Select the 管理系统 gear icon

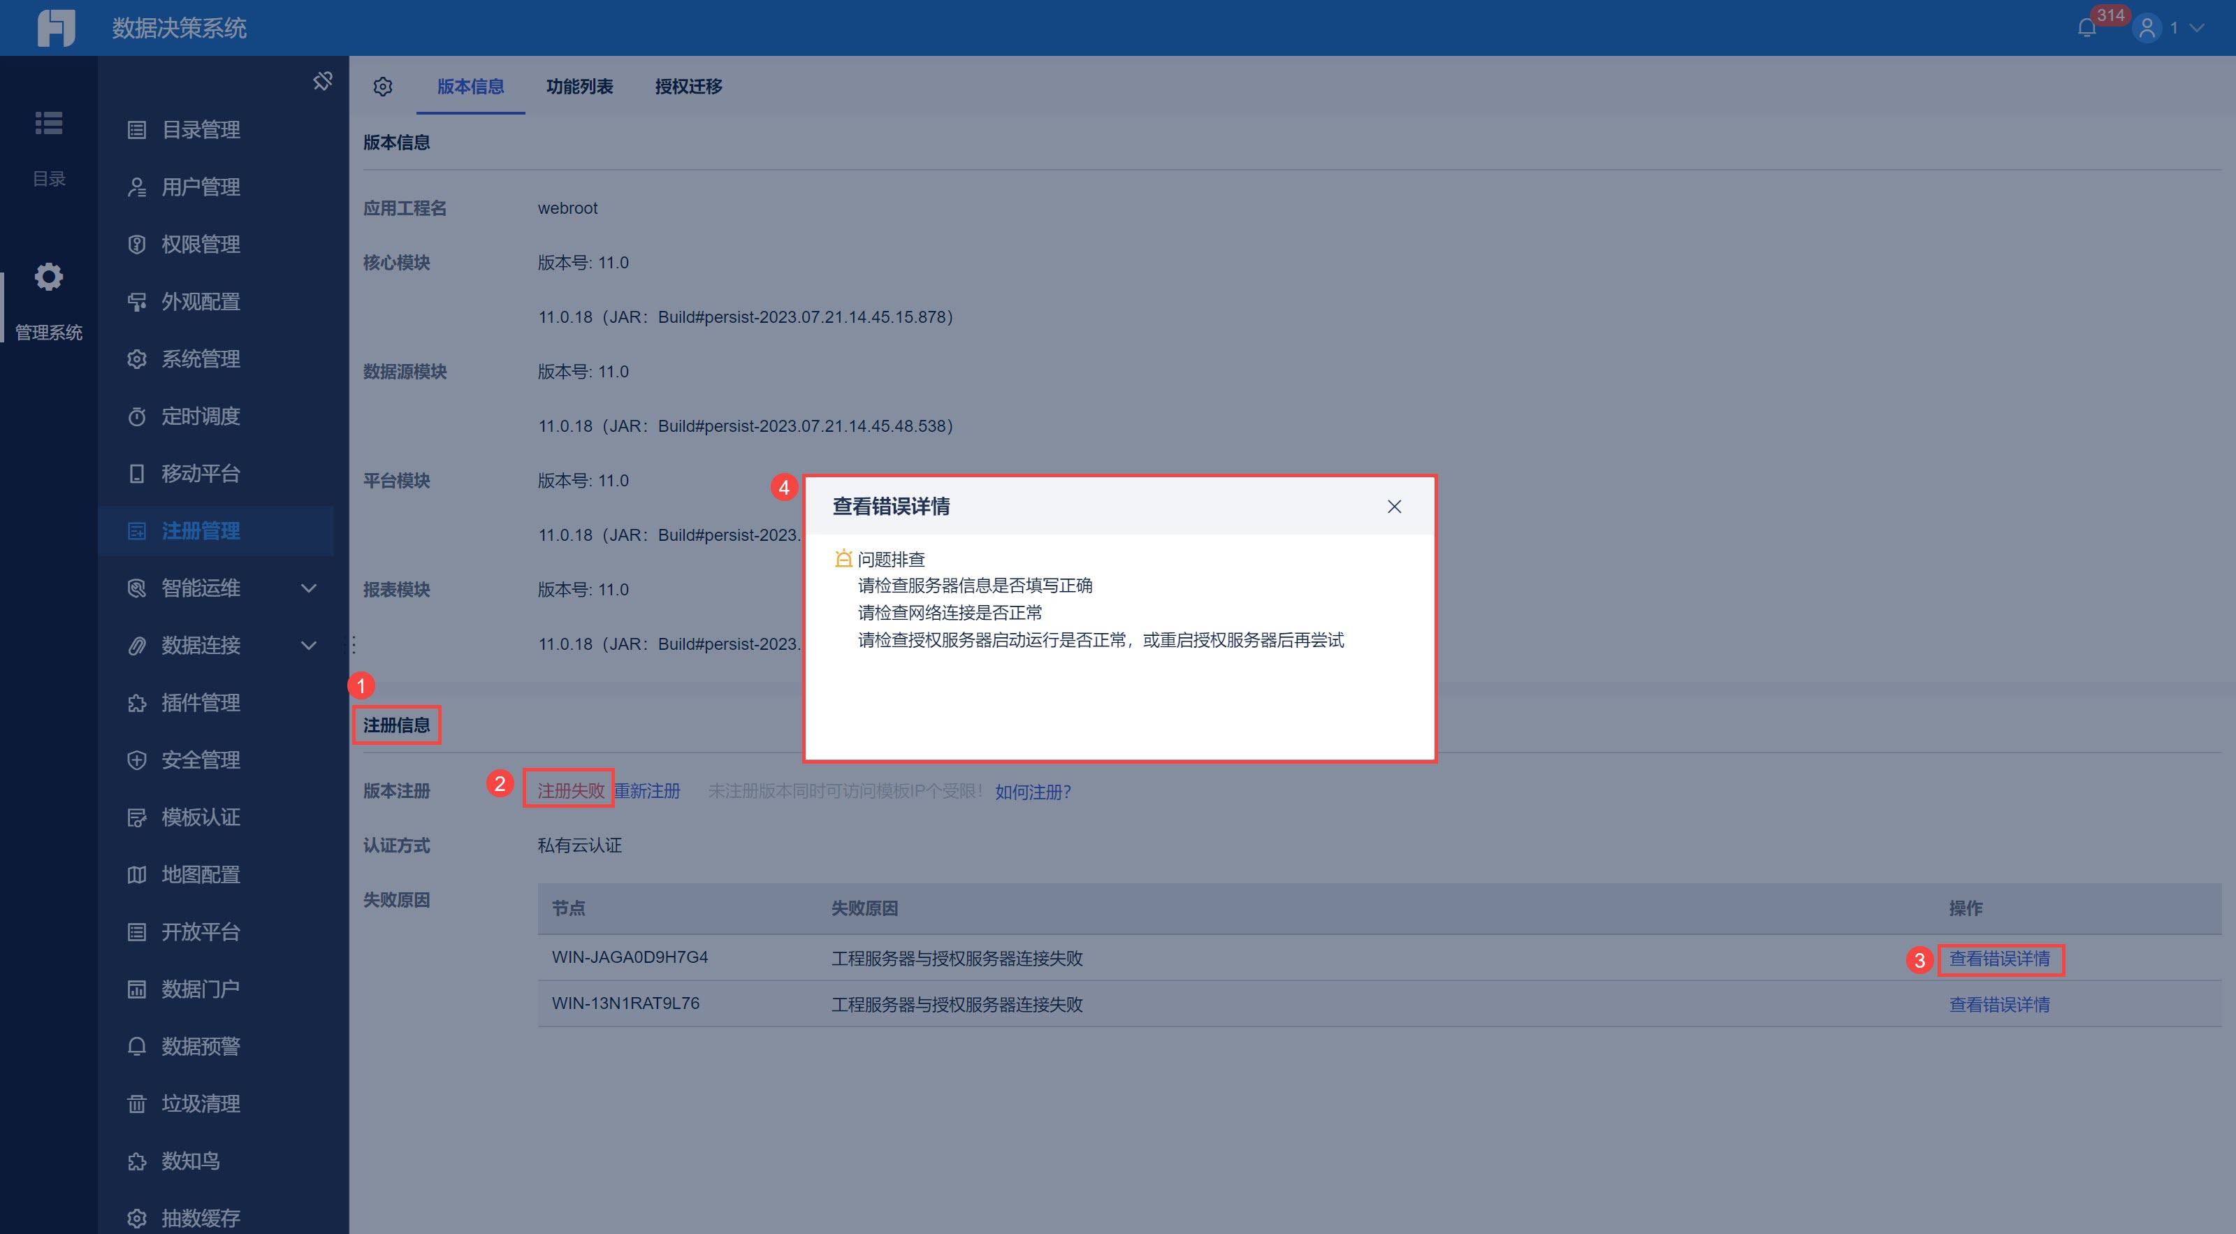click(x=49, y=277)
